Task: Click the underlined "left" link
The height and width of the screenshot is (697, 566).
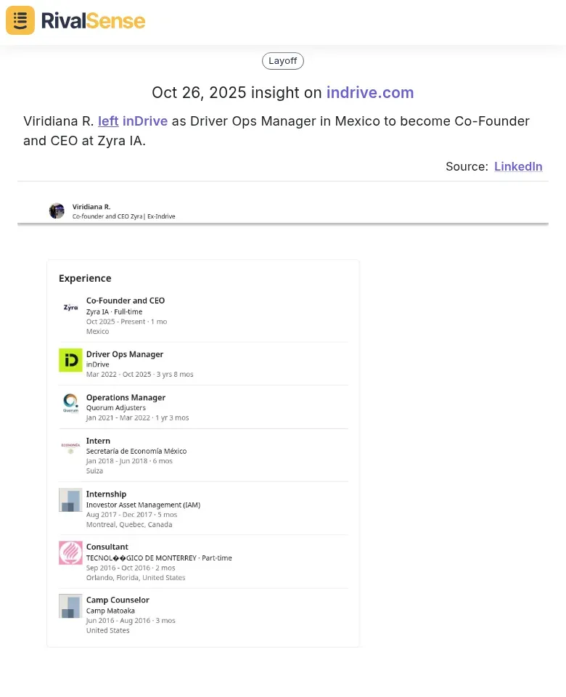Action: [108, 121]
